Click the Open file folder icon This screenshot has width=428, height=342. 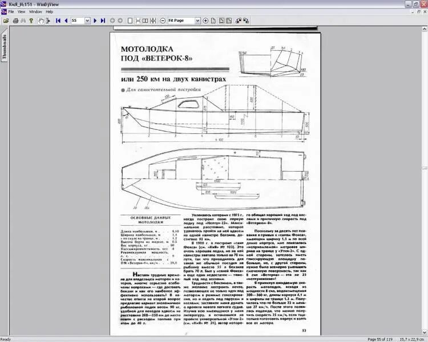pos(6,21)
